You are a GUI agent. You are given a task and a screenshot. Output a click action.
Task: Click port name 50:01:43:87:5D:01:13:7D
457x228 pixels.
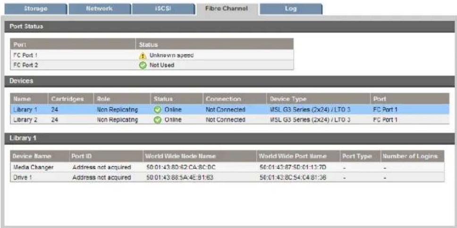coord(293,167)
